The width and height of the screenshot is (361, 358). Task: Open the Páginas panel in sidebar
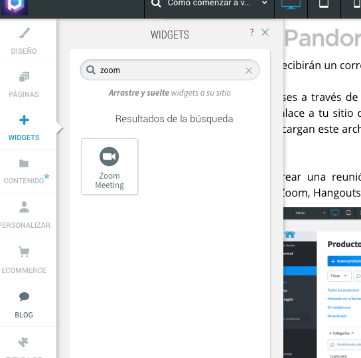click(x=24, y=84)
